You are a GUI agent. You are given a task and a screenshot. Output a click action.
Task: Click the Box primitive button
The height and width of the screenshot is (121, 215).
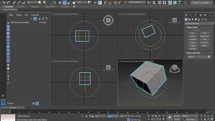193,33
